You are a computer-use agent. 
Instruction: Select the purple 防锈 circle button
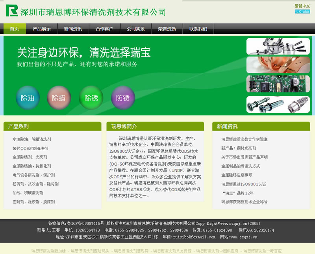[x=123, y=98]
